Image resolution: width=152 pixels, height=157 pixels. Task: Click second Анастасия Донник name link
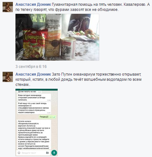tap(33, 74)
